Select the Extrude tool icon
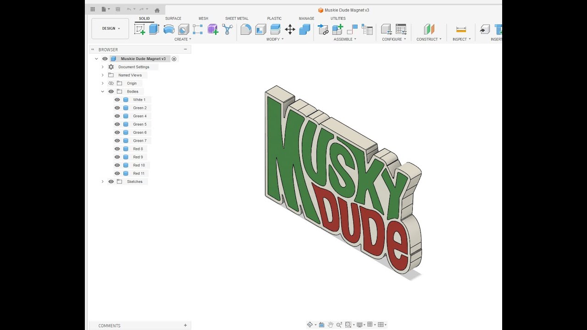 [154, 29]
